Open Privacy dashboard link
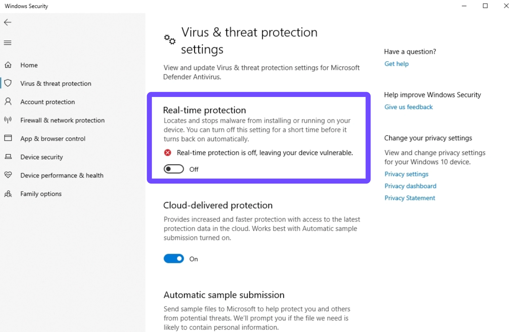Screen dimensions: 511x332 tap(410, 186)
